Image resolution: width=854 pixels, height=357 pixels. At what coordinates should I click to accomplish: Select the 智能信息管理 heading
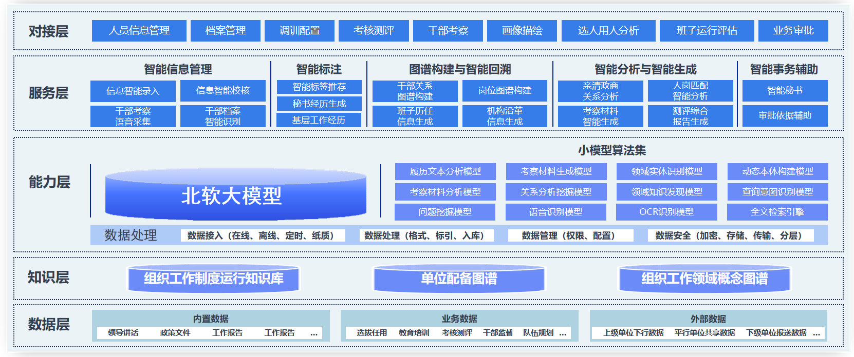coord(178,69)
